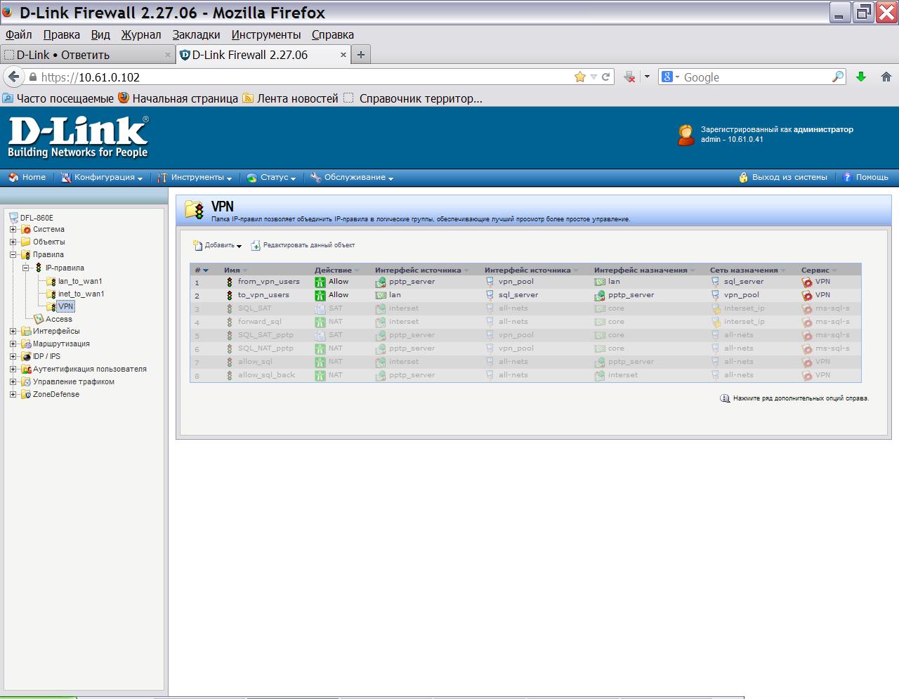The image size is (899, 699).
Task: Click the Firefox back arrow button
Action: pos(14,77)
